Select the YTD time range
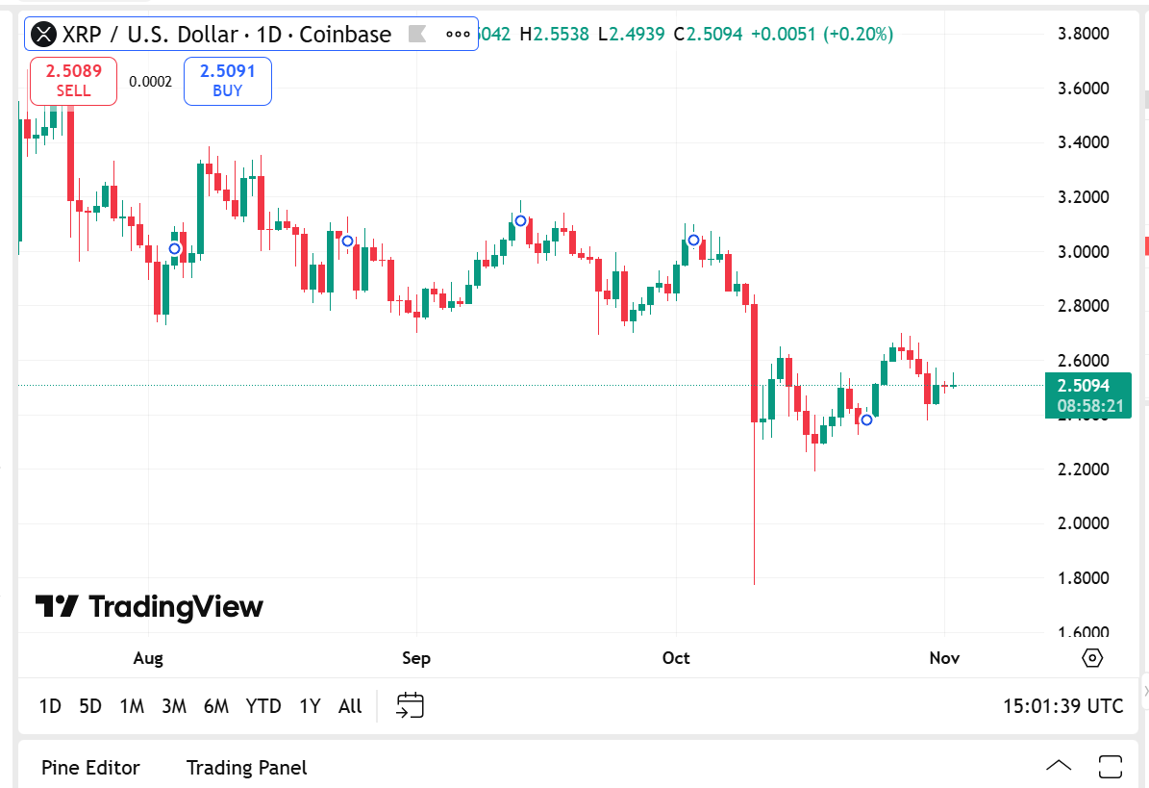This screenshot has width=1149, height=788. [x=263, y=706]
